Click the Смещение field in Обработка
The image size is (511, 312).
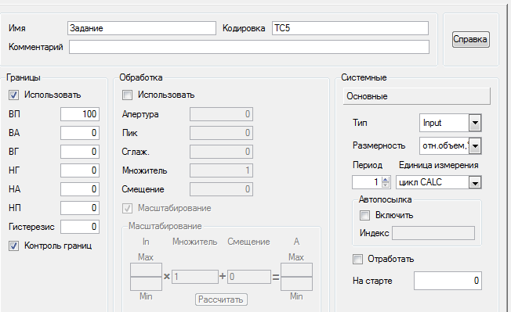221,189
